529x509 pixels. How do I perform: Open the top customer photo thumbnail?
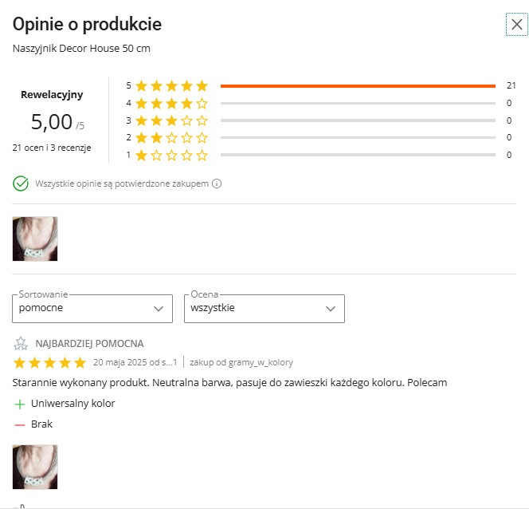coord(35,239)
